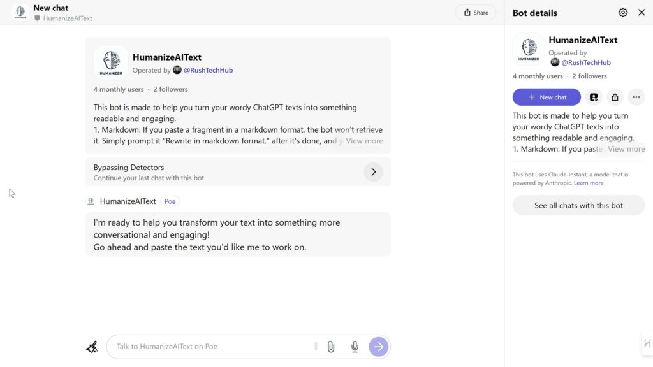Open @RushTechHub link in chat card
653x367 pixels.
tap(209, 70)
